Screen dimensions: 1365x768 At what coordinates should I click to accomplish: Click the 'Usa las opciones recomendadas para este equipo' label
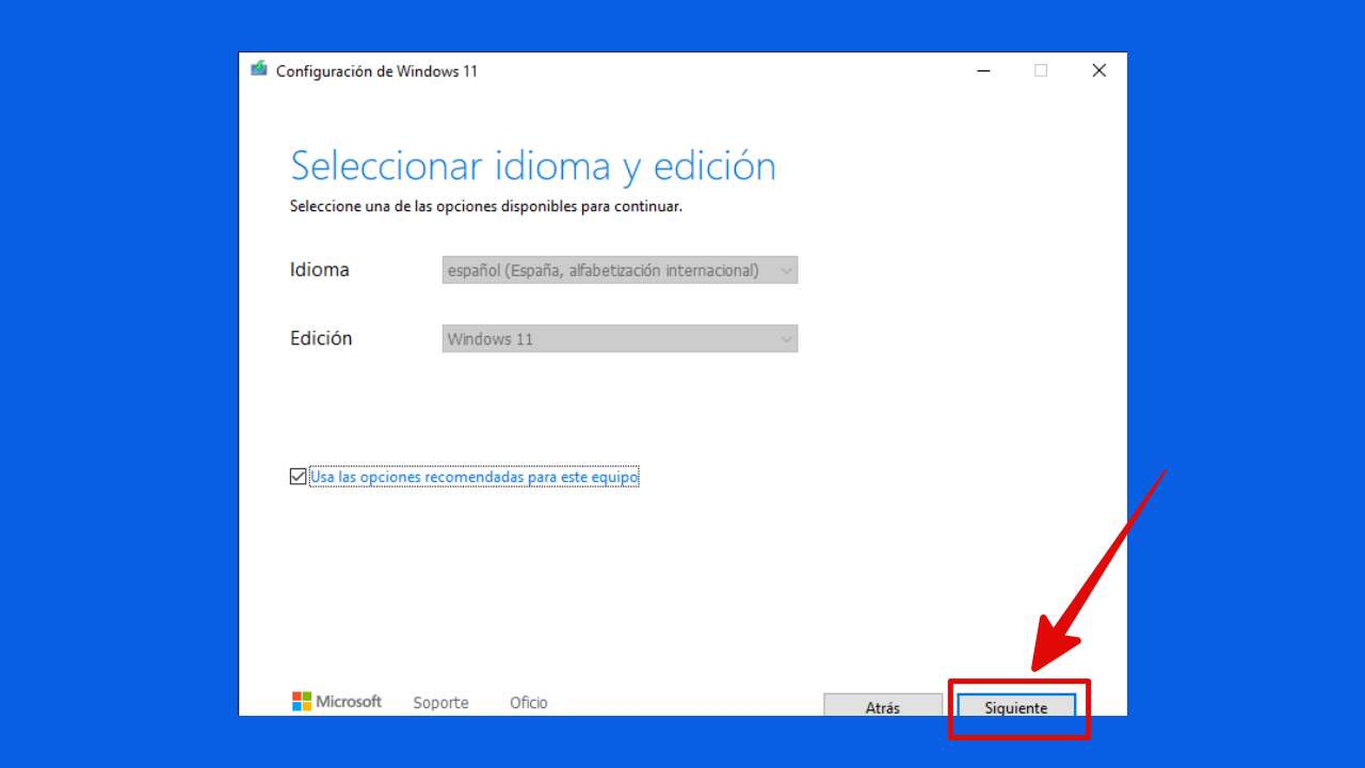pos(474,476)
